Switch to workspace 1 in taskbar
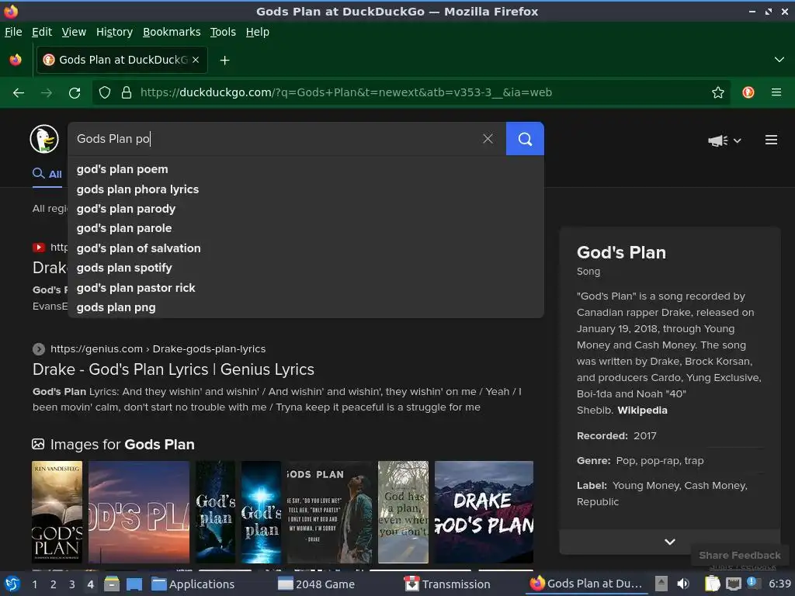Viewport: 795px width, 596px height. (34, 584)
